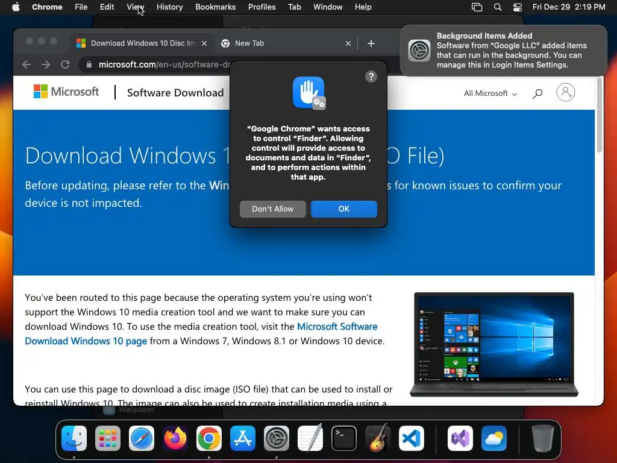
Task: Open a new Chrome tab
Action: point(371,43)
